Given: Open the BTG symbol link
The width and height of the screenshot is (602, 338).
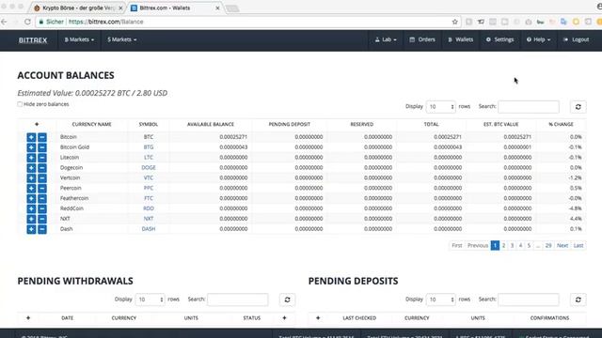Looking at the screenshot, I should [x=149, y=147].
